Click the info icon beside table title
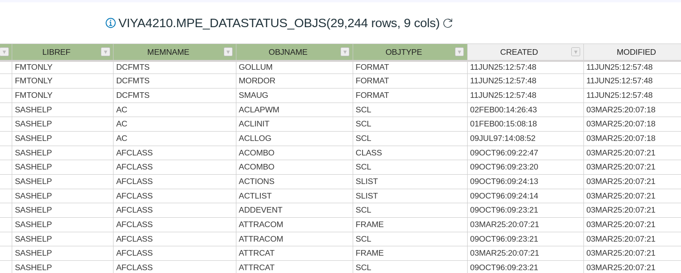Screen dimensions: 681x273 pos(111,23)
